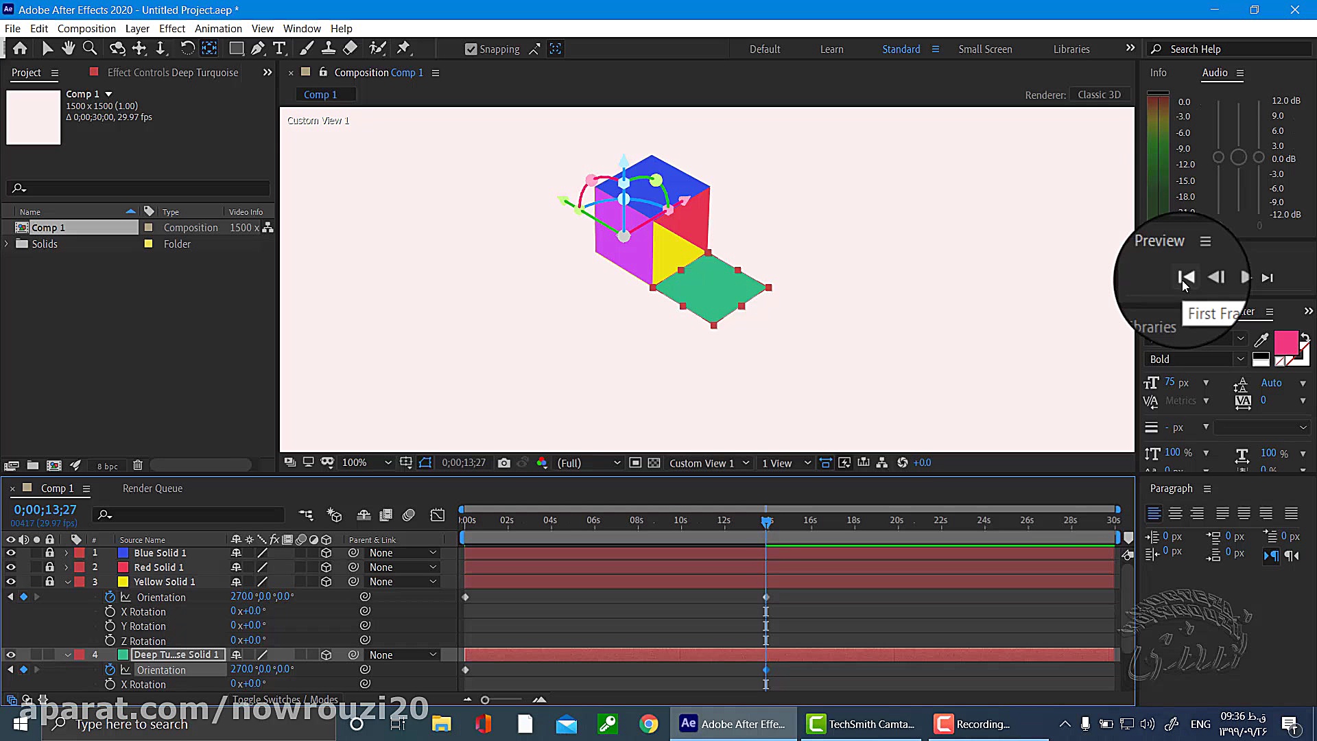The width and height of the screenshot is (1317, 741).
Task: Choose the Zoom tool
Action: pyautogui.click(x=89, y=49)
